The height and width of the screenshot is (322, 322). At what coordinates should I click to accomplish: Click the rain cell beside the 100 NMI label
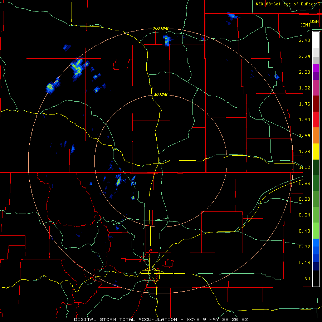(x=167, y=41)
